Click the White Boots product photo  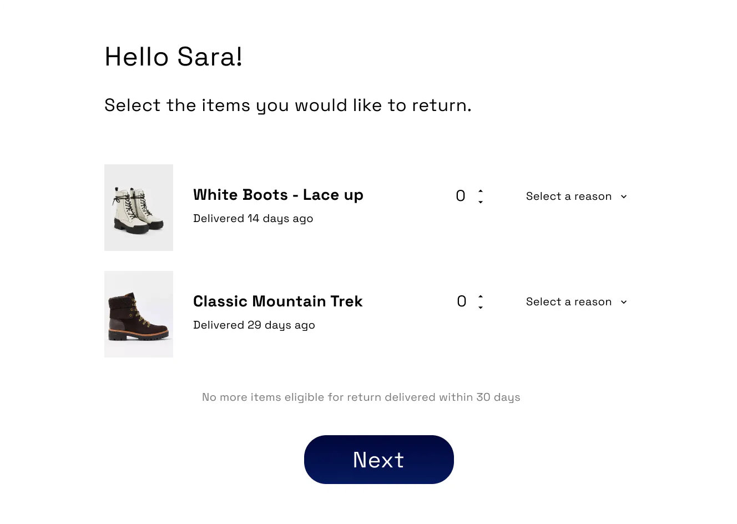(x=139, y=207)
